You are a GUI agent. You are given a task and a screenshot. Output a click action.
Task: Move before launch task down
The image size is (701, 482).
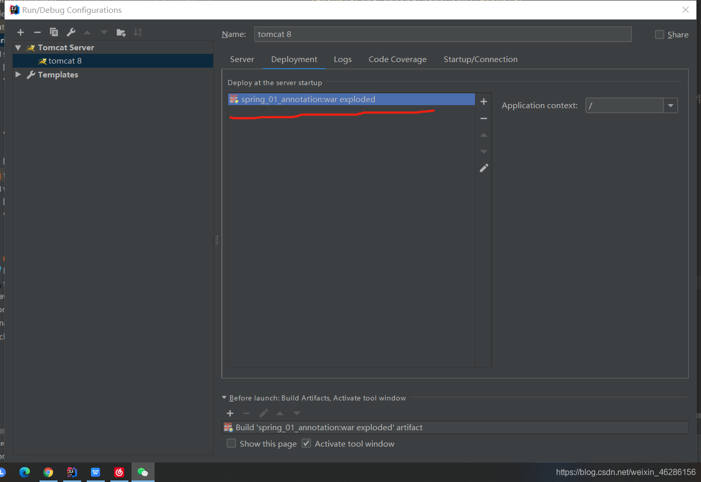pyautogui.click(x=297, y=413)
